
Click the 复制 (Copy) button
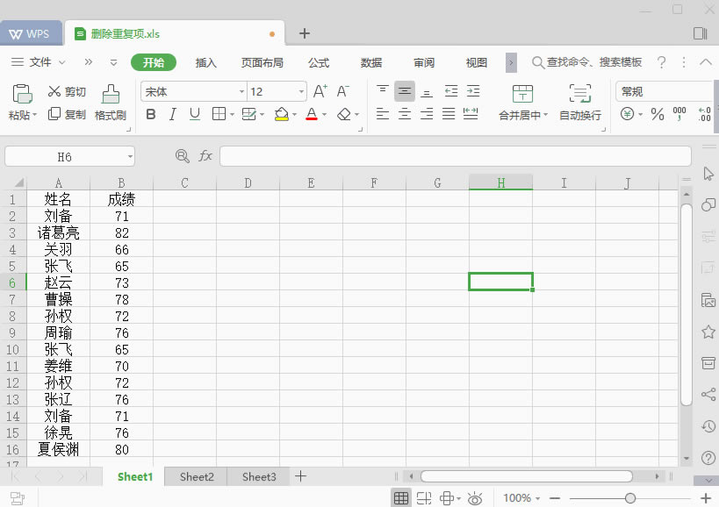pyautogui.click(x=68, y=114)
